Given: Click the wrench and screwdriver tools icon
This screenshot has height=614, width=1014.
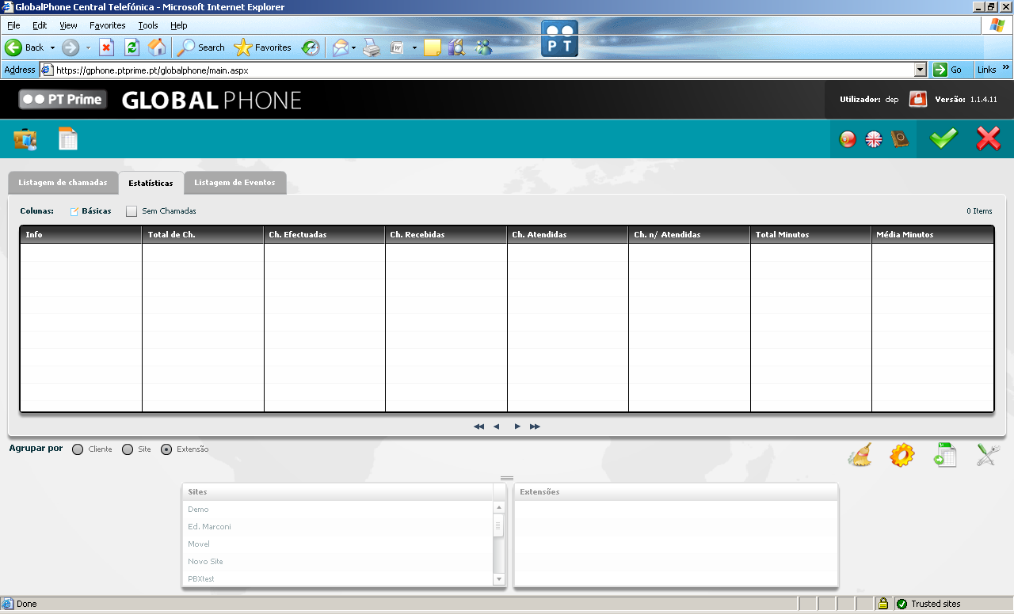Looking at the screenshot, I should pyautogui.click(x=988, y=455).
